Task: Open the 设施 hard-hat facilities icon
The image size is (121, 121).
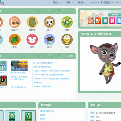Action: pyautogui.click(x=67, y=39)
